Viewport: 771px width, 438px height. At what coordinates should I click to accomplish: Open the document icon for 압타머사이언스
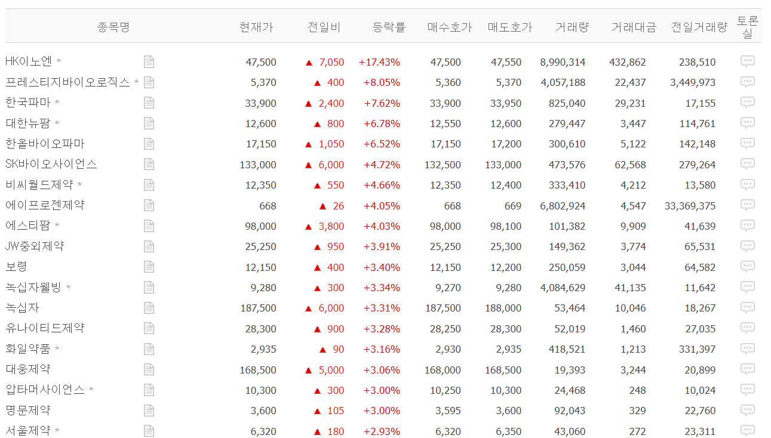coord(149,390)
